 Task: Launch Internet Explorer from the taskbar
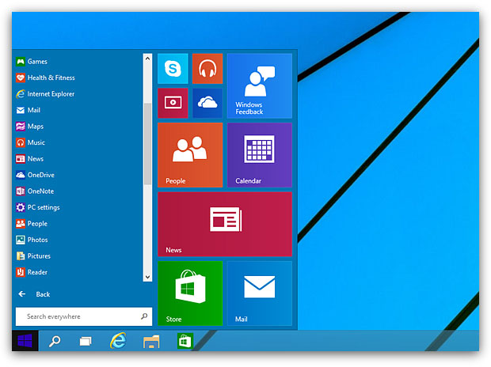118,340
